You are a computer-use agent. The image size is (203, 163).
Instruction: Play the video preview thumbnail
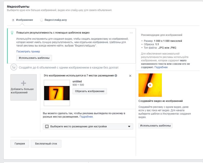point(150,85)
